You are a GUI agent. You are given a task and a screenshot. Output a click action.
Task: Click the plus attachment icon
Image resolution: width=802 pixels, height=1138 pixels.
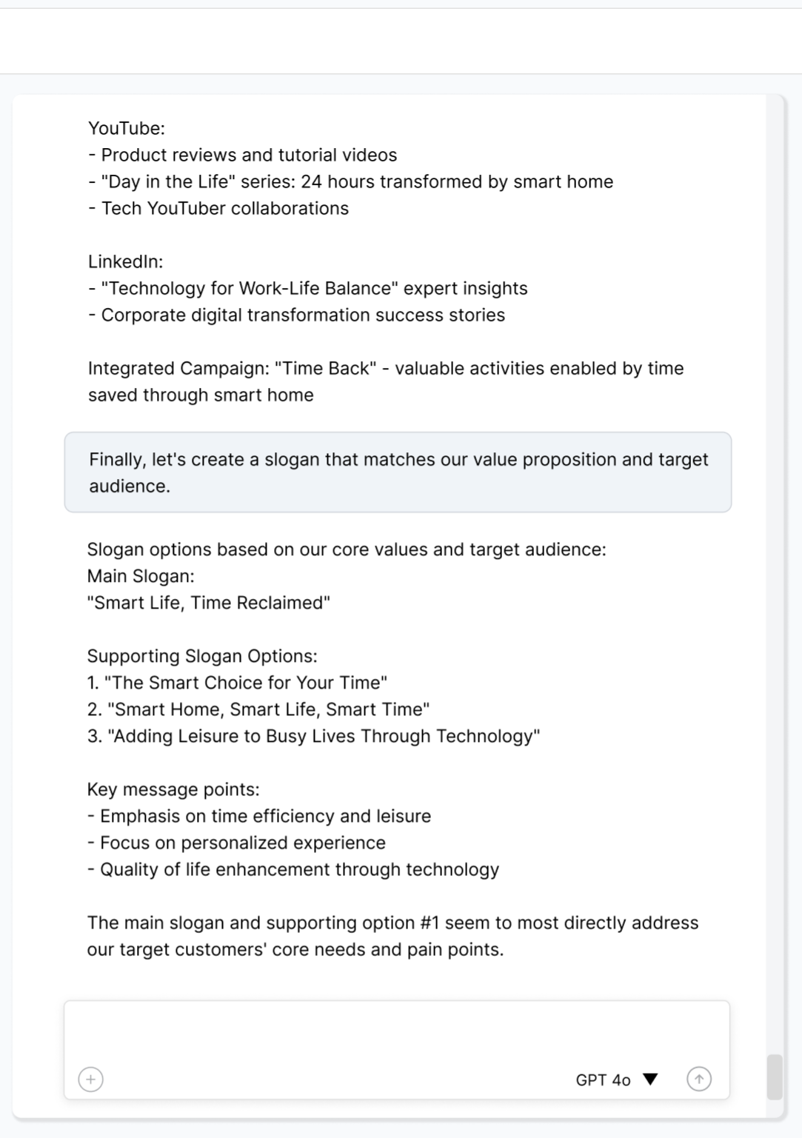(91, 1080)
